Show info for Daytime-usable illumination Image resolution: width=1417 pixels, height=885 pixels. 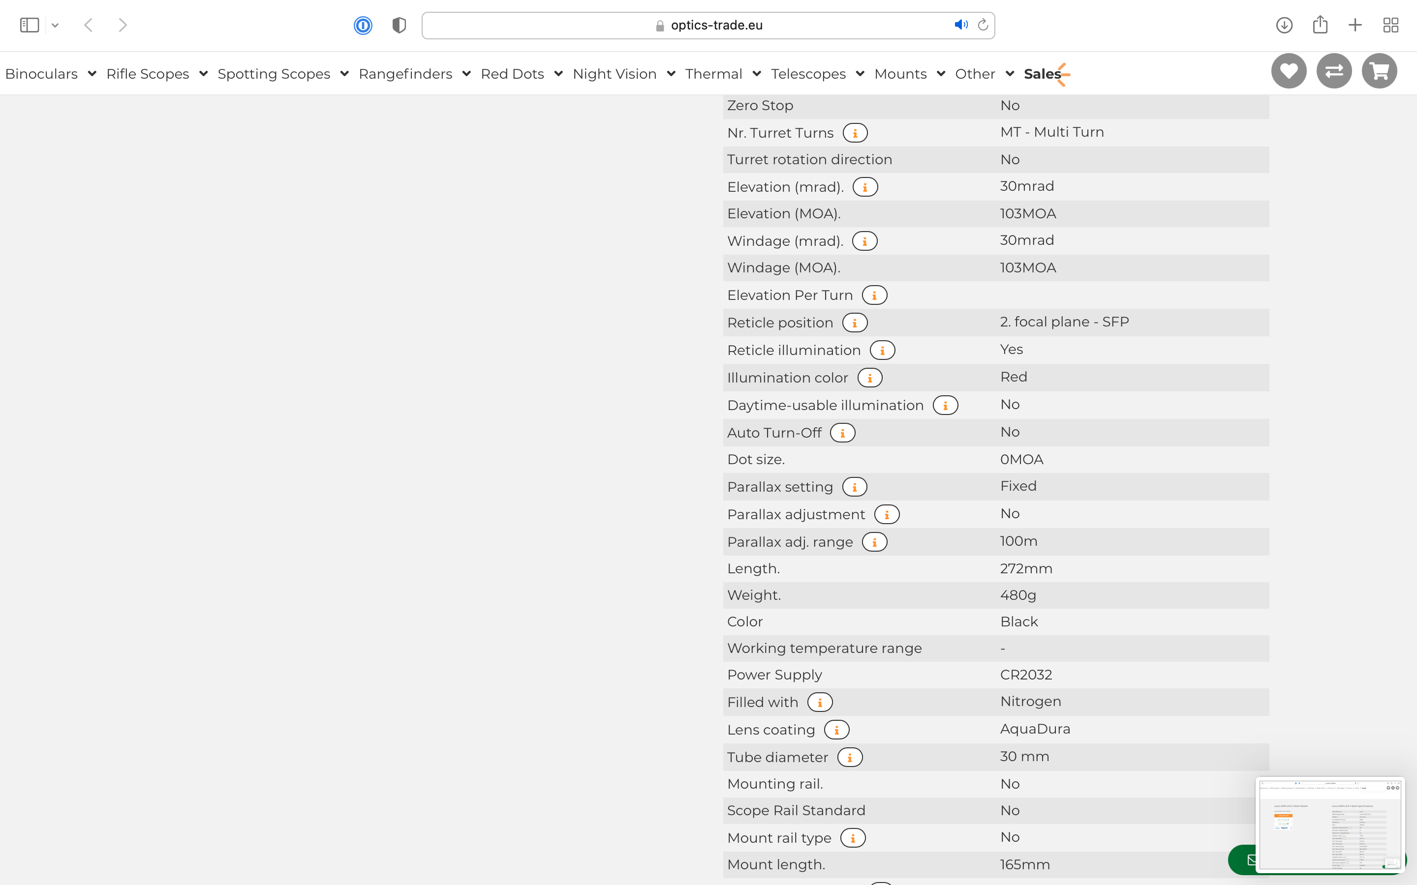945,405
